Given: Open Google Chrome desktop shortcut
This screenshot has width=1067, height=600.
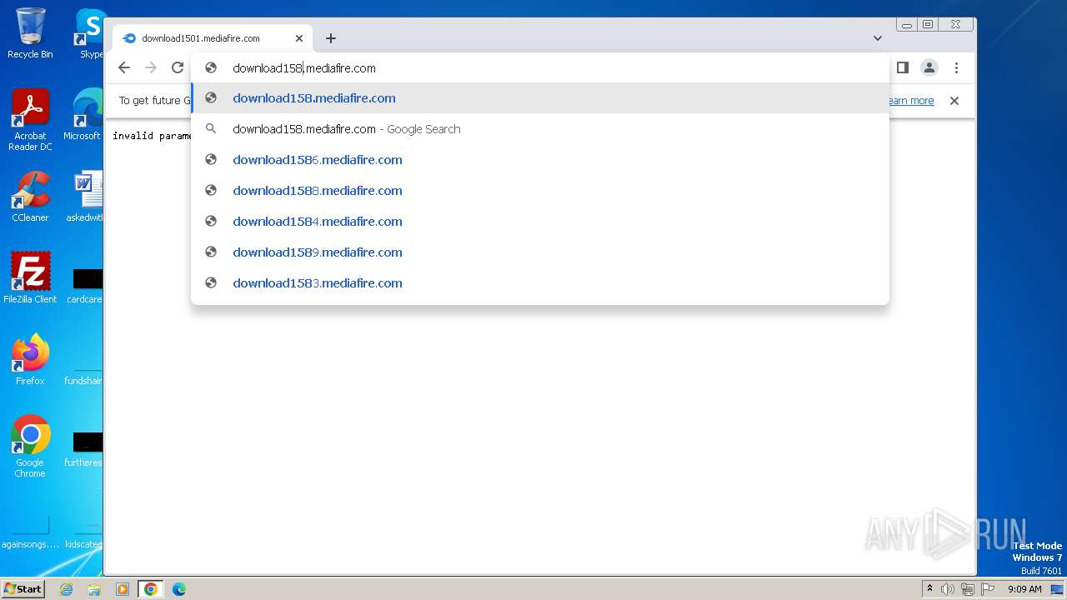Looking at the screenshot, I should 30,446.
